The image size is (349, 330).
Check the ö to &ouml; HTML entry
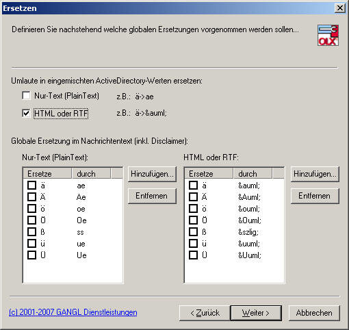point(193,208)
